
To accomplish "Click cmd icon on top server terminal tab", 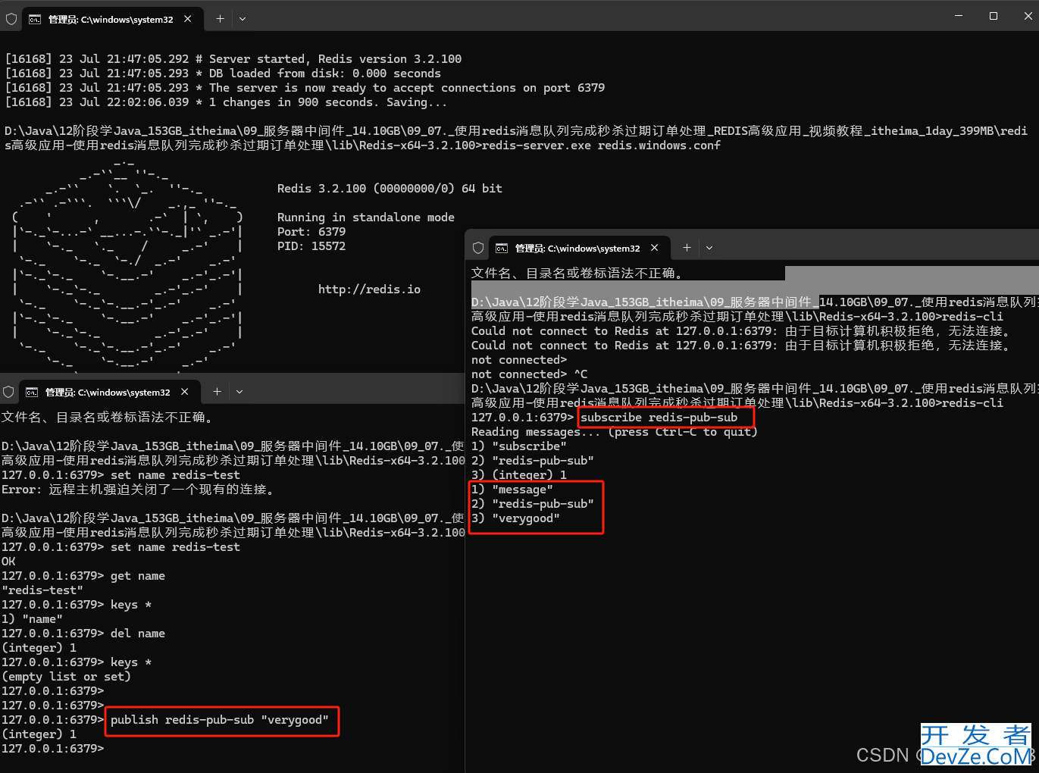I will 35,19.
